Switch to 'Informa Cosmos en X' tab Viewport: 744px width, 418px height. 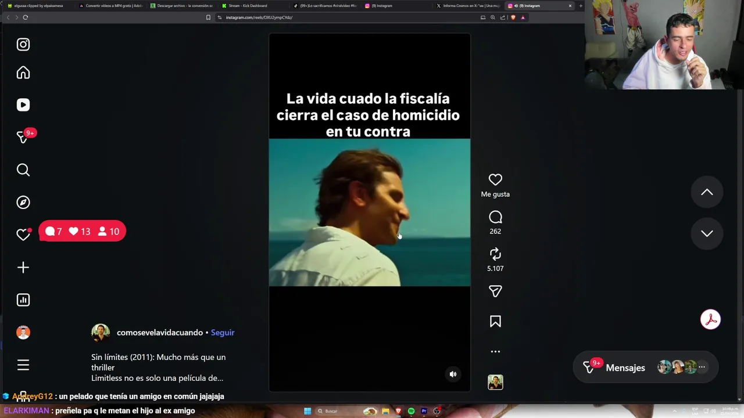click(468, 6)
